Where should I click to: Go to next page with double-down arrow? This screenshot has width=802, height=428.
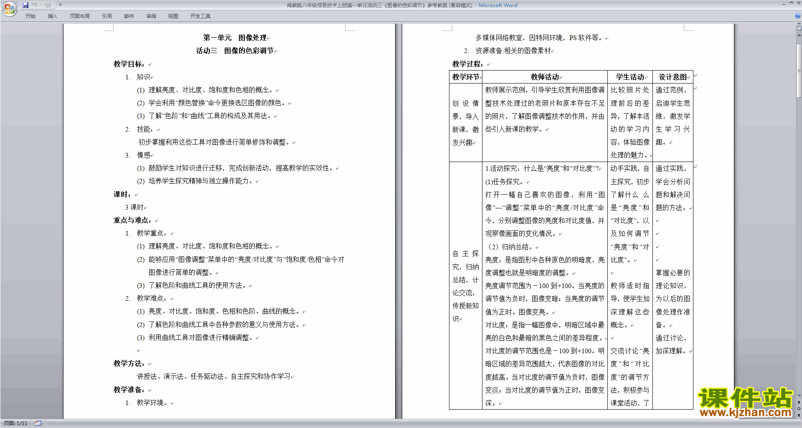coord(799,415)
